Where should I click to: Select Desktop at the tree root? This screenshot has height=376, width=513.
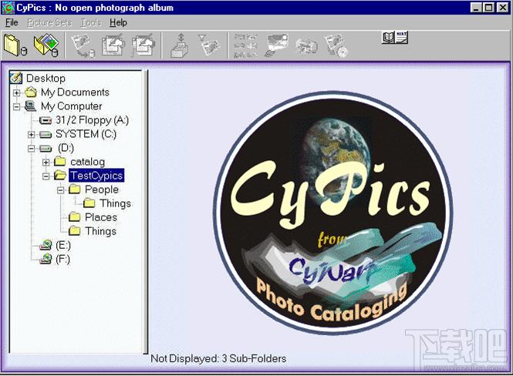(46, 79)
